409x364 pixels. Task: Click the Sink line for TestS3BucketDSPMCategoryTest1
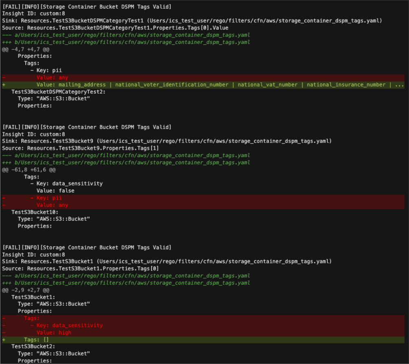191,21
